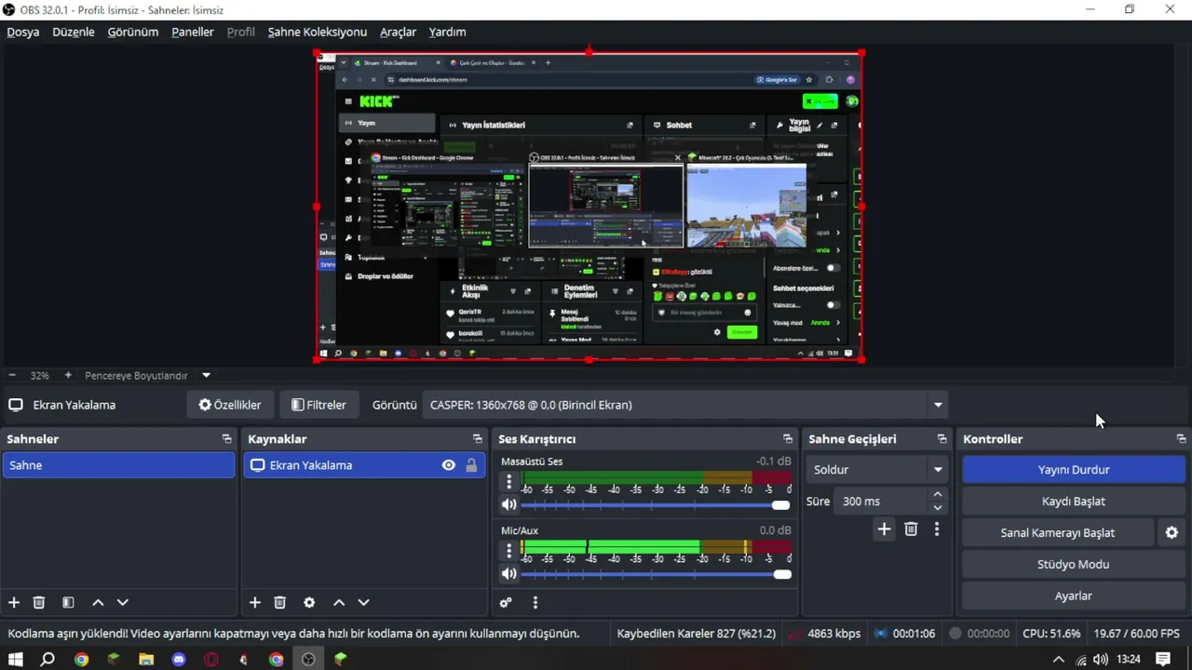The height and width of the screenshot is (670, 1192).
Task: Open advanced audio properties gears icon
Action: coord(506,603)
